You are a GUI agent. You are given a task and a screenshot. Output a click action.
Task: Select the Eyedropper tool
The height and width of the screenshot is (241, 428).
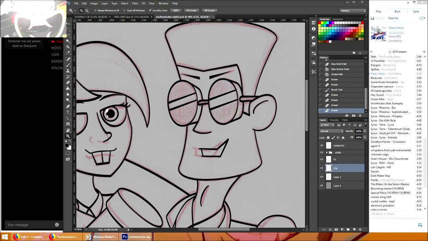(x=68, y=53)
